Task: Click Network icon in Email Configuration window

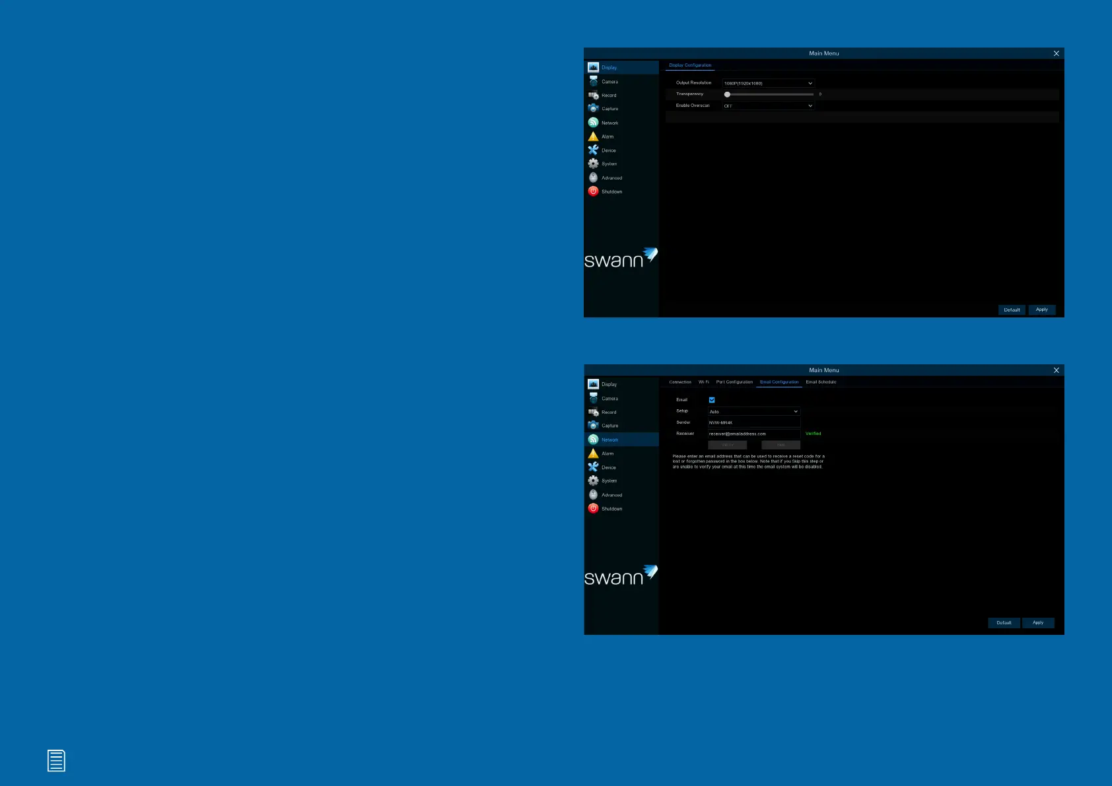Action: 593,440
